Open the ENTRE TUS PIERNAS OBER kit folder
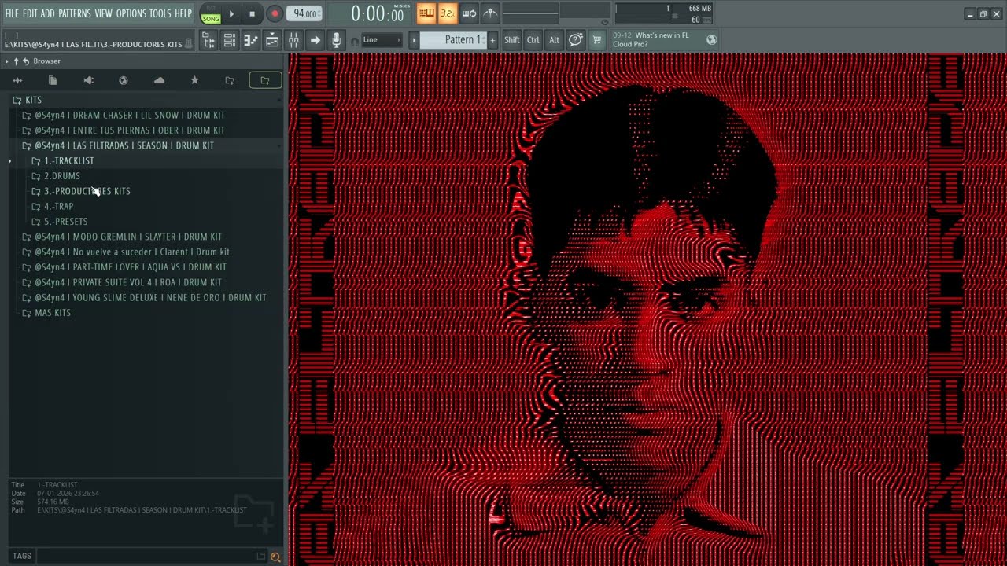The width and height of the screenshot is (1007, 566). pos(146,130)
